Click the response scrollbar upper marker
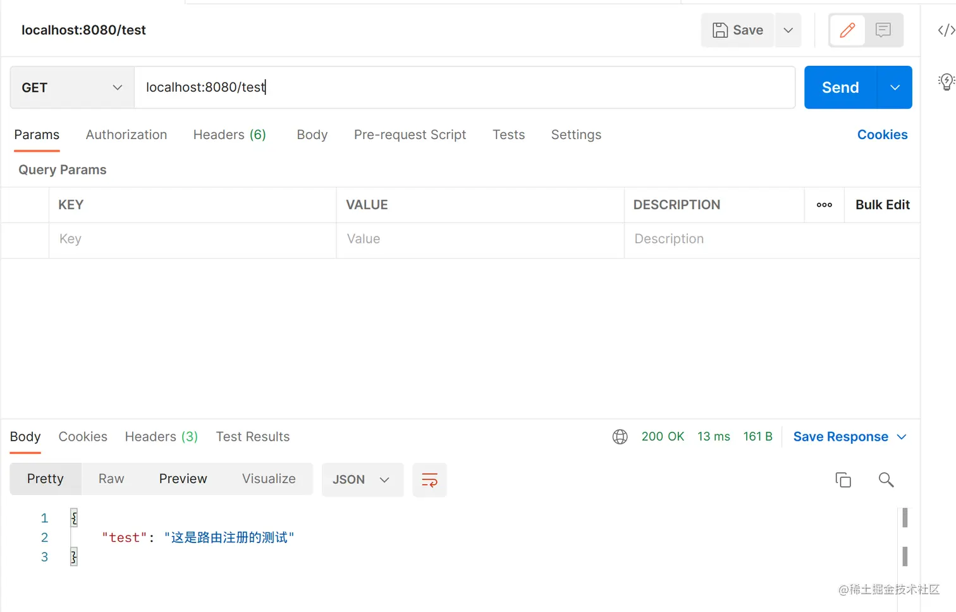The image size is (956, 612). (x=905, y=518)
